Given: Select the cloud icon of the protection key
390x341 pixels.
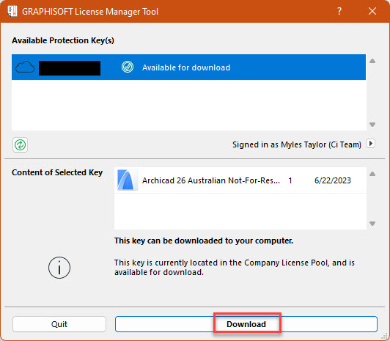Looking at the screenshot, I should 25,67.
